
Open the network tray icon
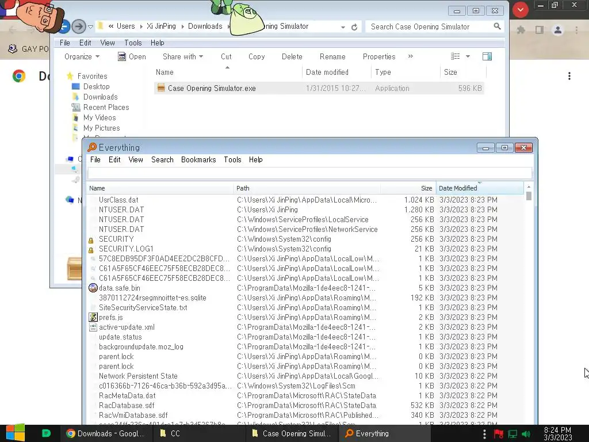click(512, 434)
